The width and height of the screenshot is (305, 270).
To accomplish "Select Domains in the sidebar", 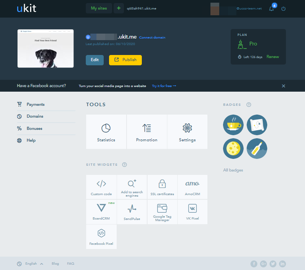I will coord(34,116).
